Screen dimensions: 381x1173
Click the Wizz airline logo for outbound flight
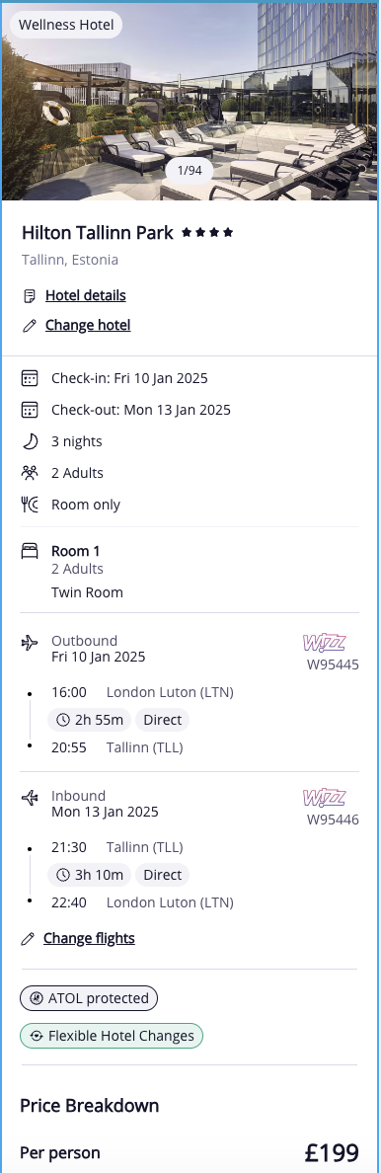pyautogui.click(x=324, y=643)
